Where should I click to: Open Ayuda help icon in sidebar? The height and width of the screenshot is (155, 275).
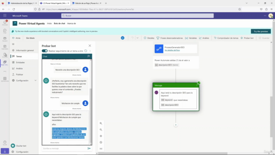point(5,143)
